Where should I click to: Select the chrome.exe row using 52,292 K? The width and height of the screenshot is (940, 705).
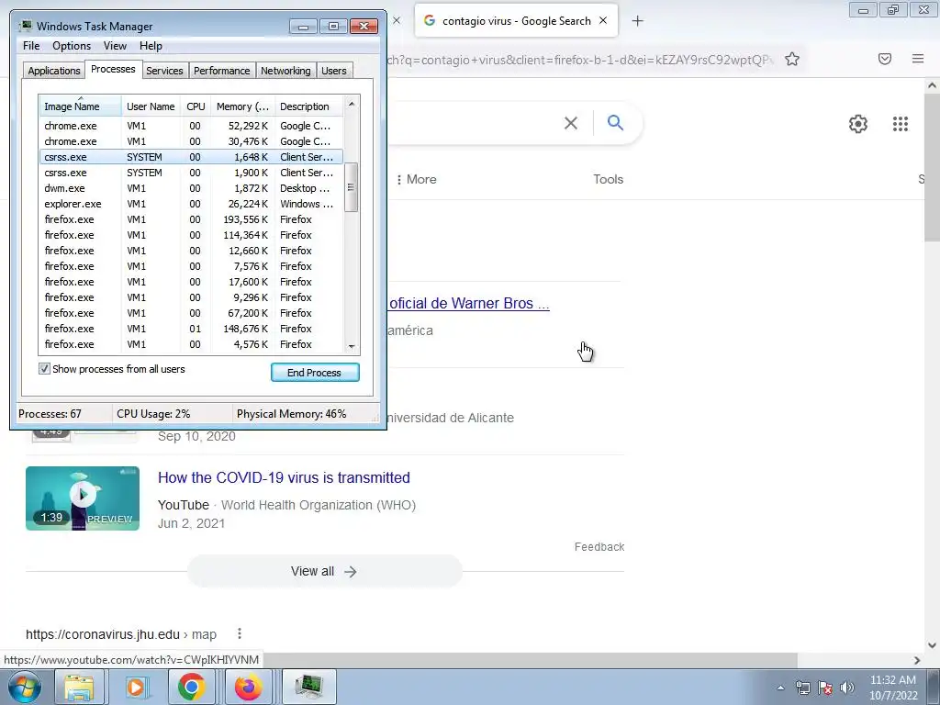pos(191,126)
